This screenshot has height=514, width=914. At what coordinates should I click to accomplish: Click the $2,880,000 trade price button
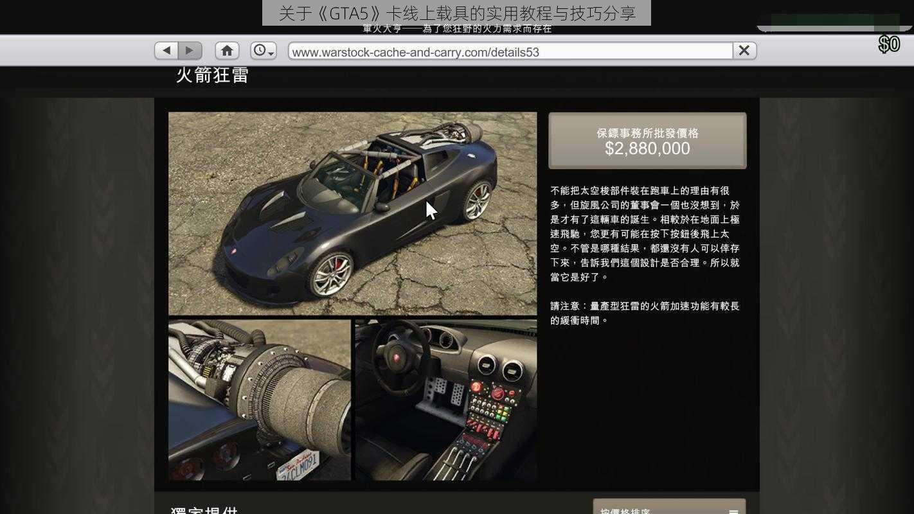[647, 141]
